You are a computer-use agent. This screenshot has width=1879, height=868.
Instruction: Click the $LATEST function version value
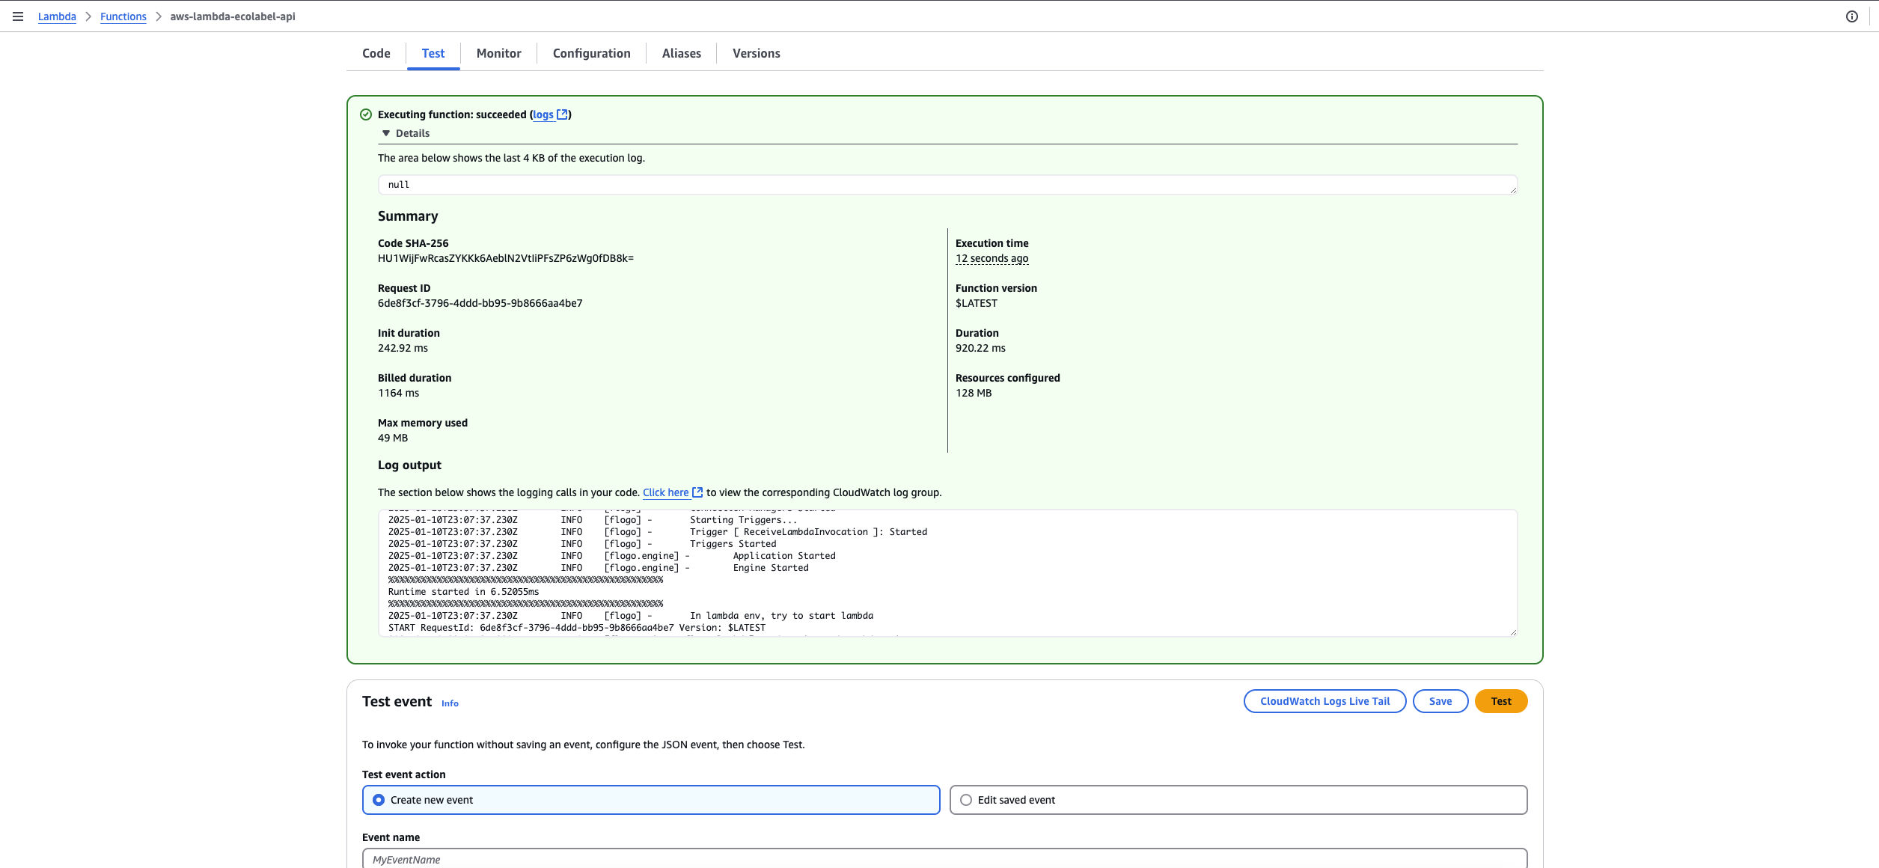[x=977, y=303]
